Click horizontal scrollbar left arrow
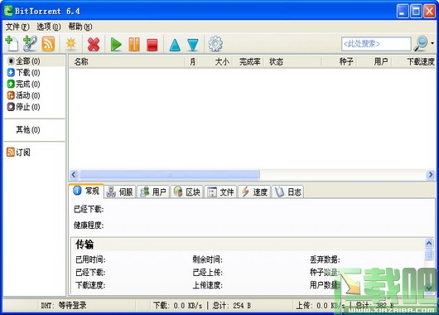This screenshot has height=315, width=439. point(74,175)
